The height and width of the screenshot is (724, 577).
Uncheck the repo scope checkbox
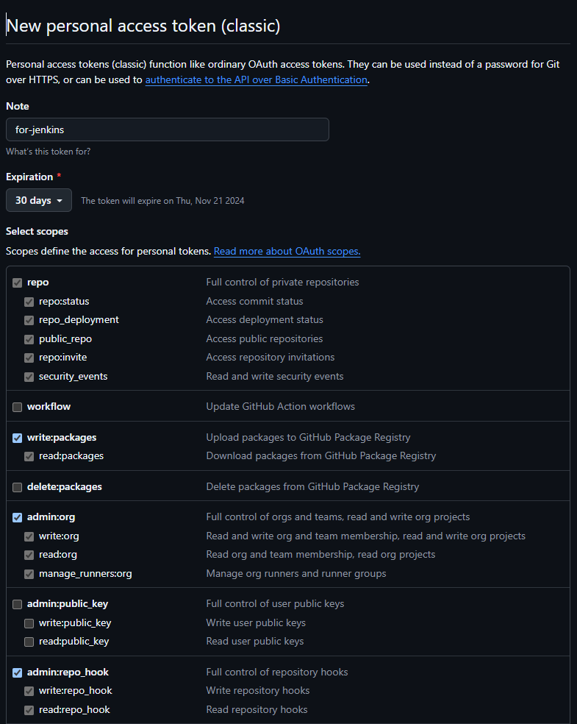point(18,283)
